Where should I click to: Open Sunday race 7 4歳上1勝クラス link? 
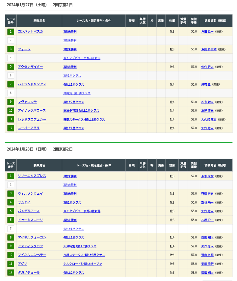pos(74,229)
